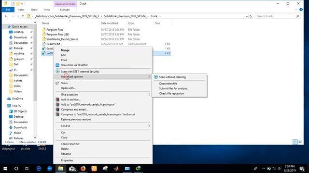Switch to the Share ribbon tab

click(x=34, y=10)
